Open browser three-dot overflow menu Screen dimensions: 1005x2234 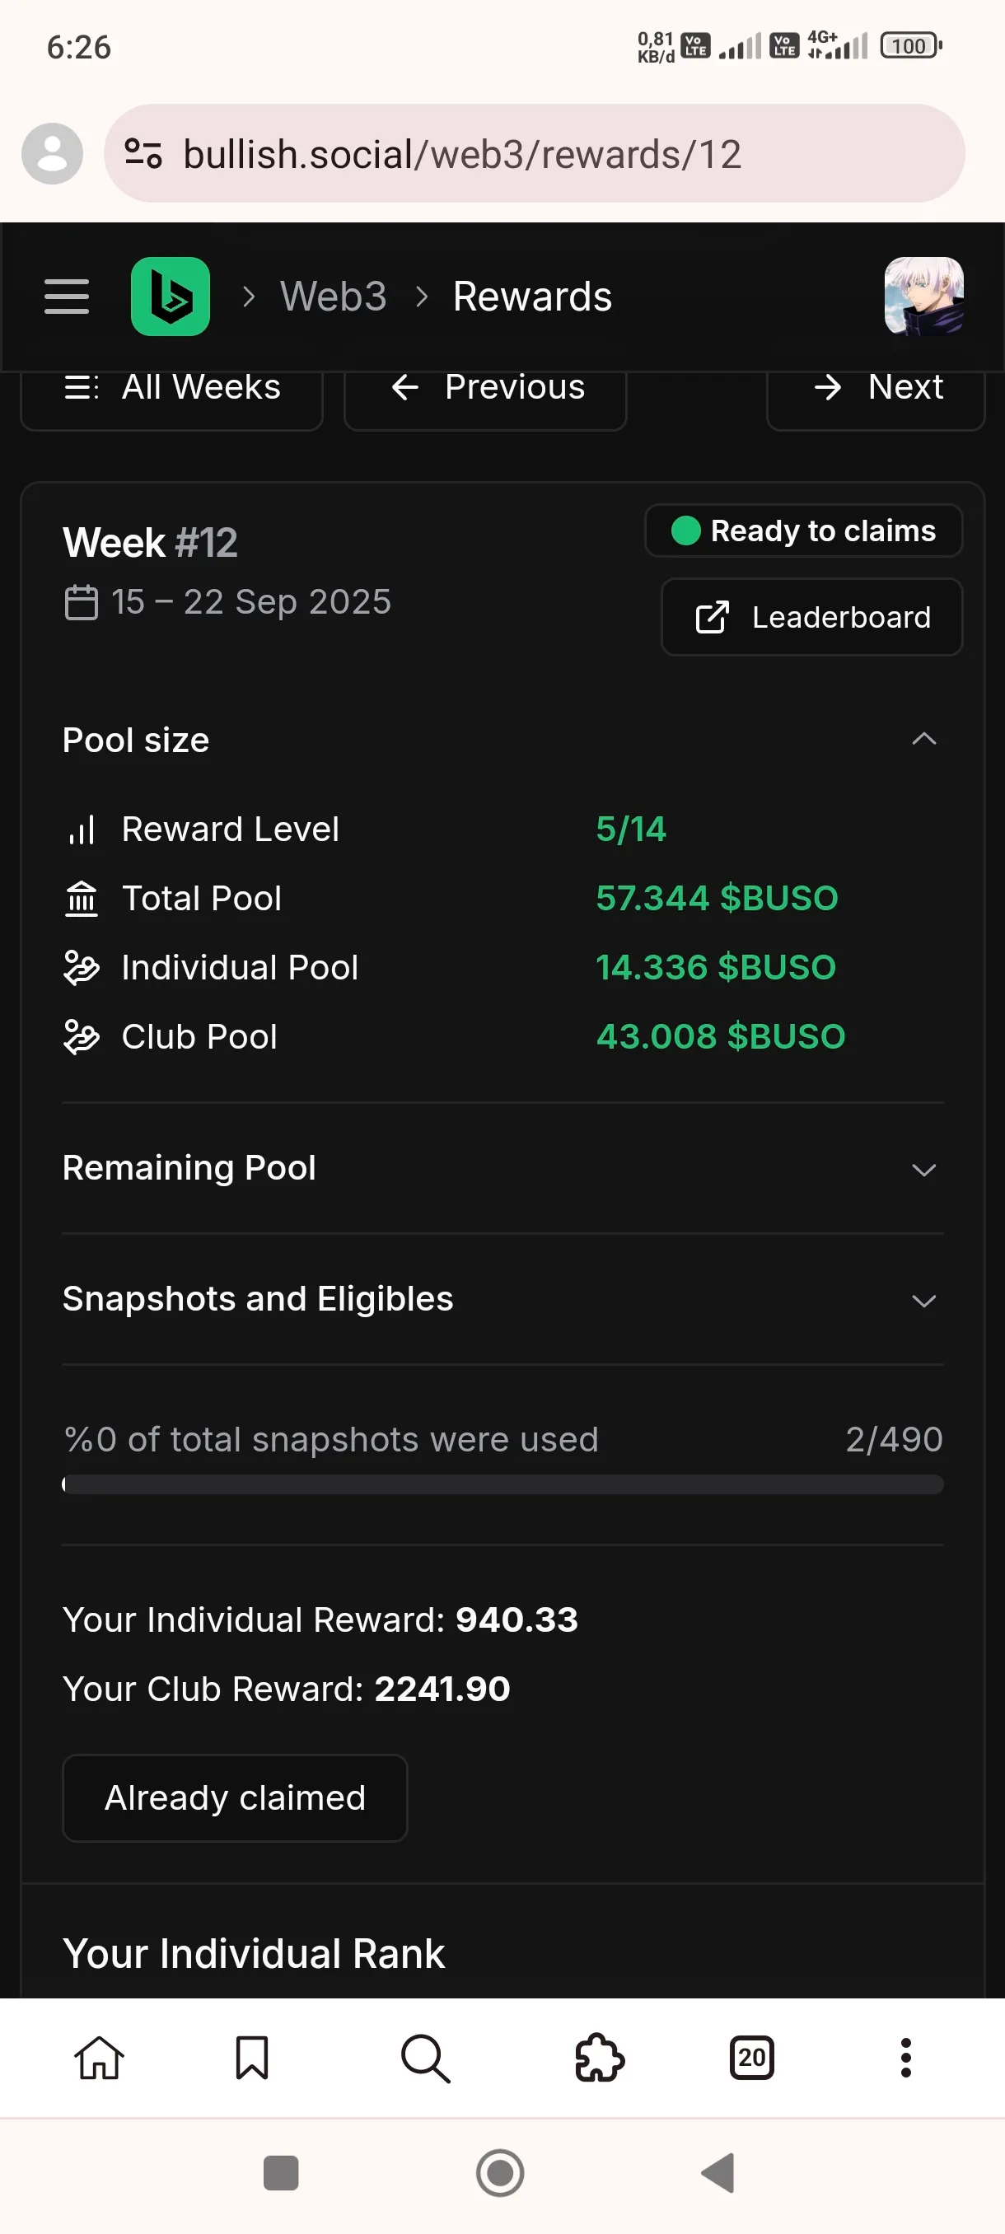pyautogui.click(x=906, y=2058)
